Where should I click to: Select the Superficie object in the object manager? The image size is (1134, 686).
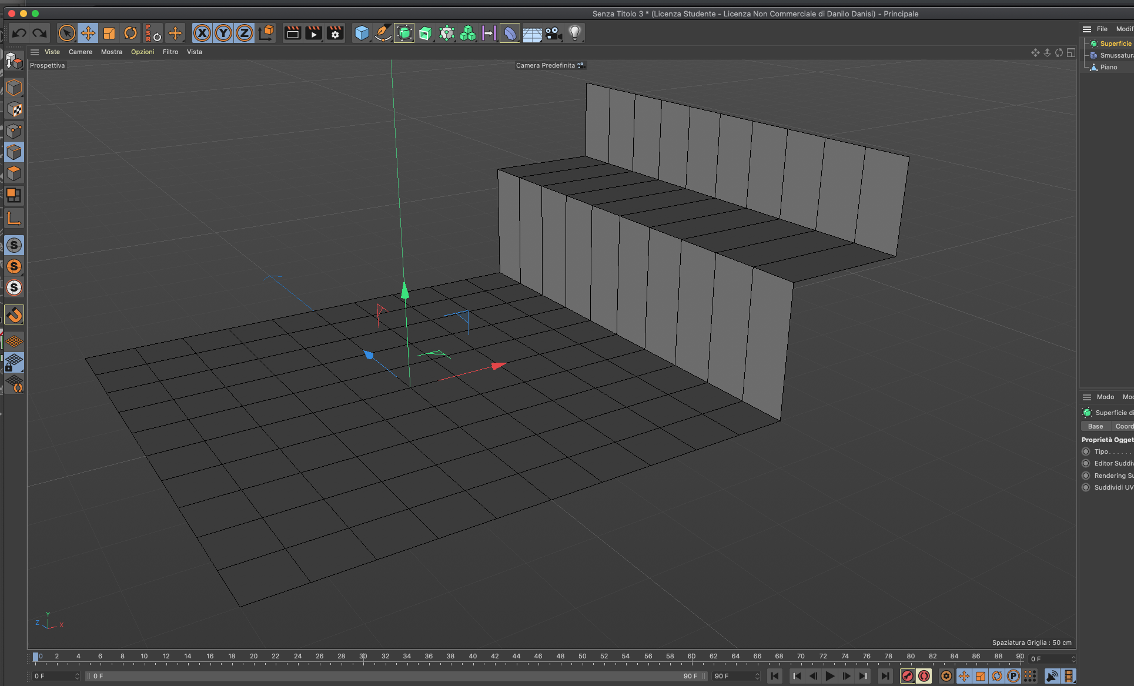[x=1115, y=43]
